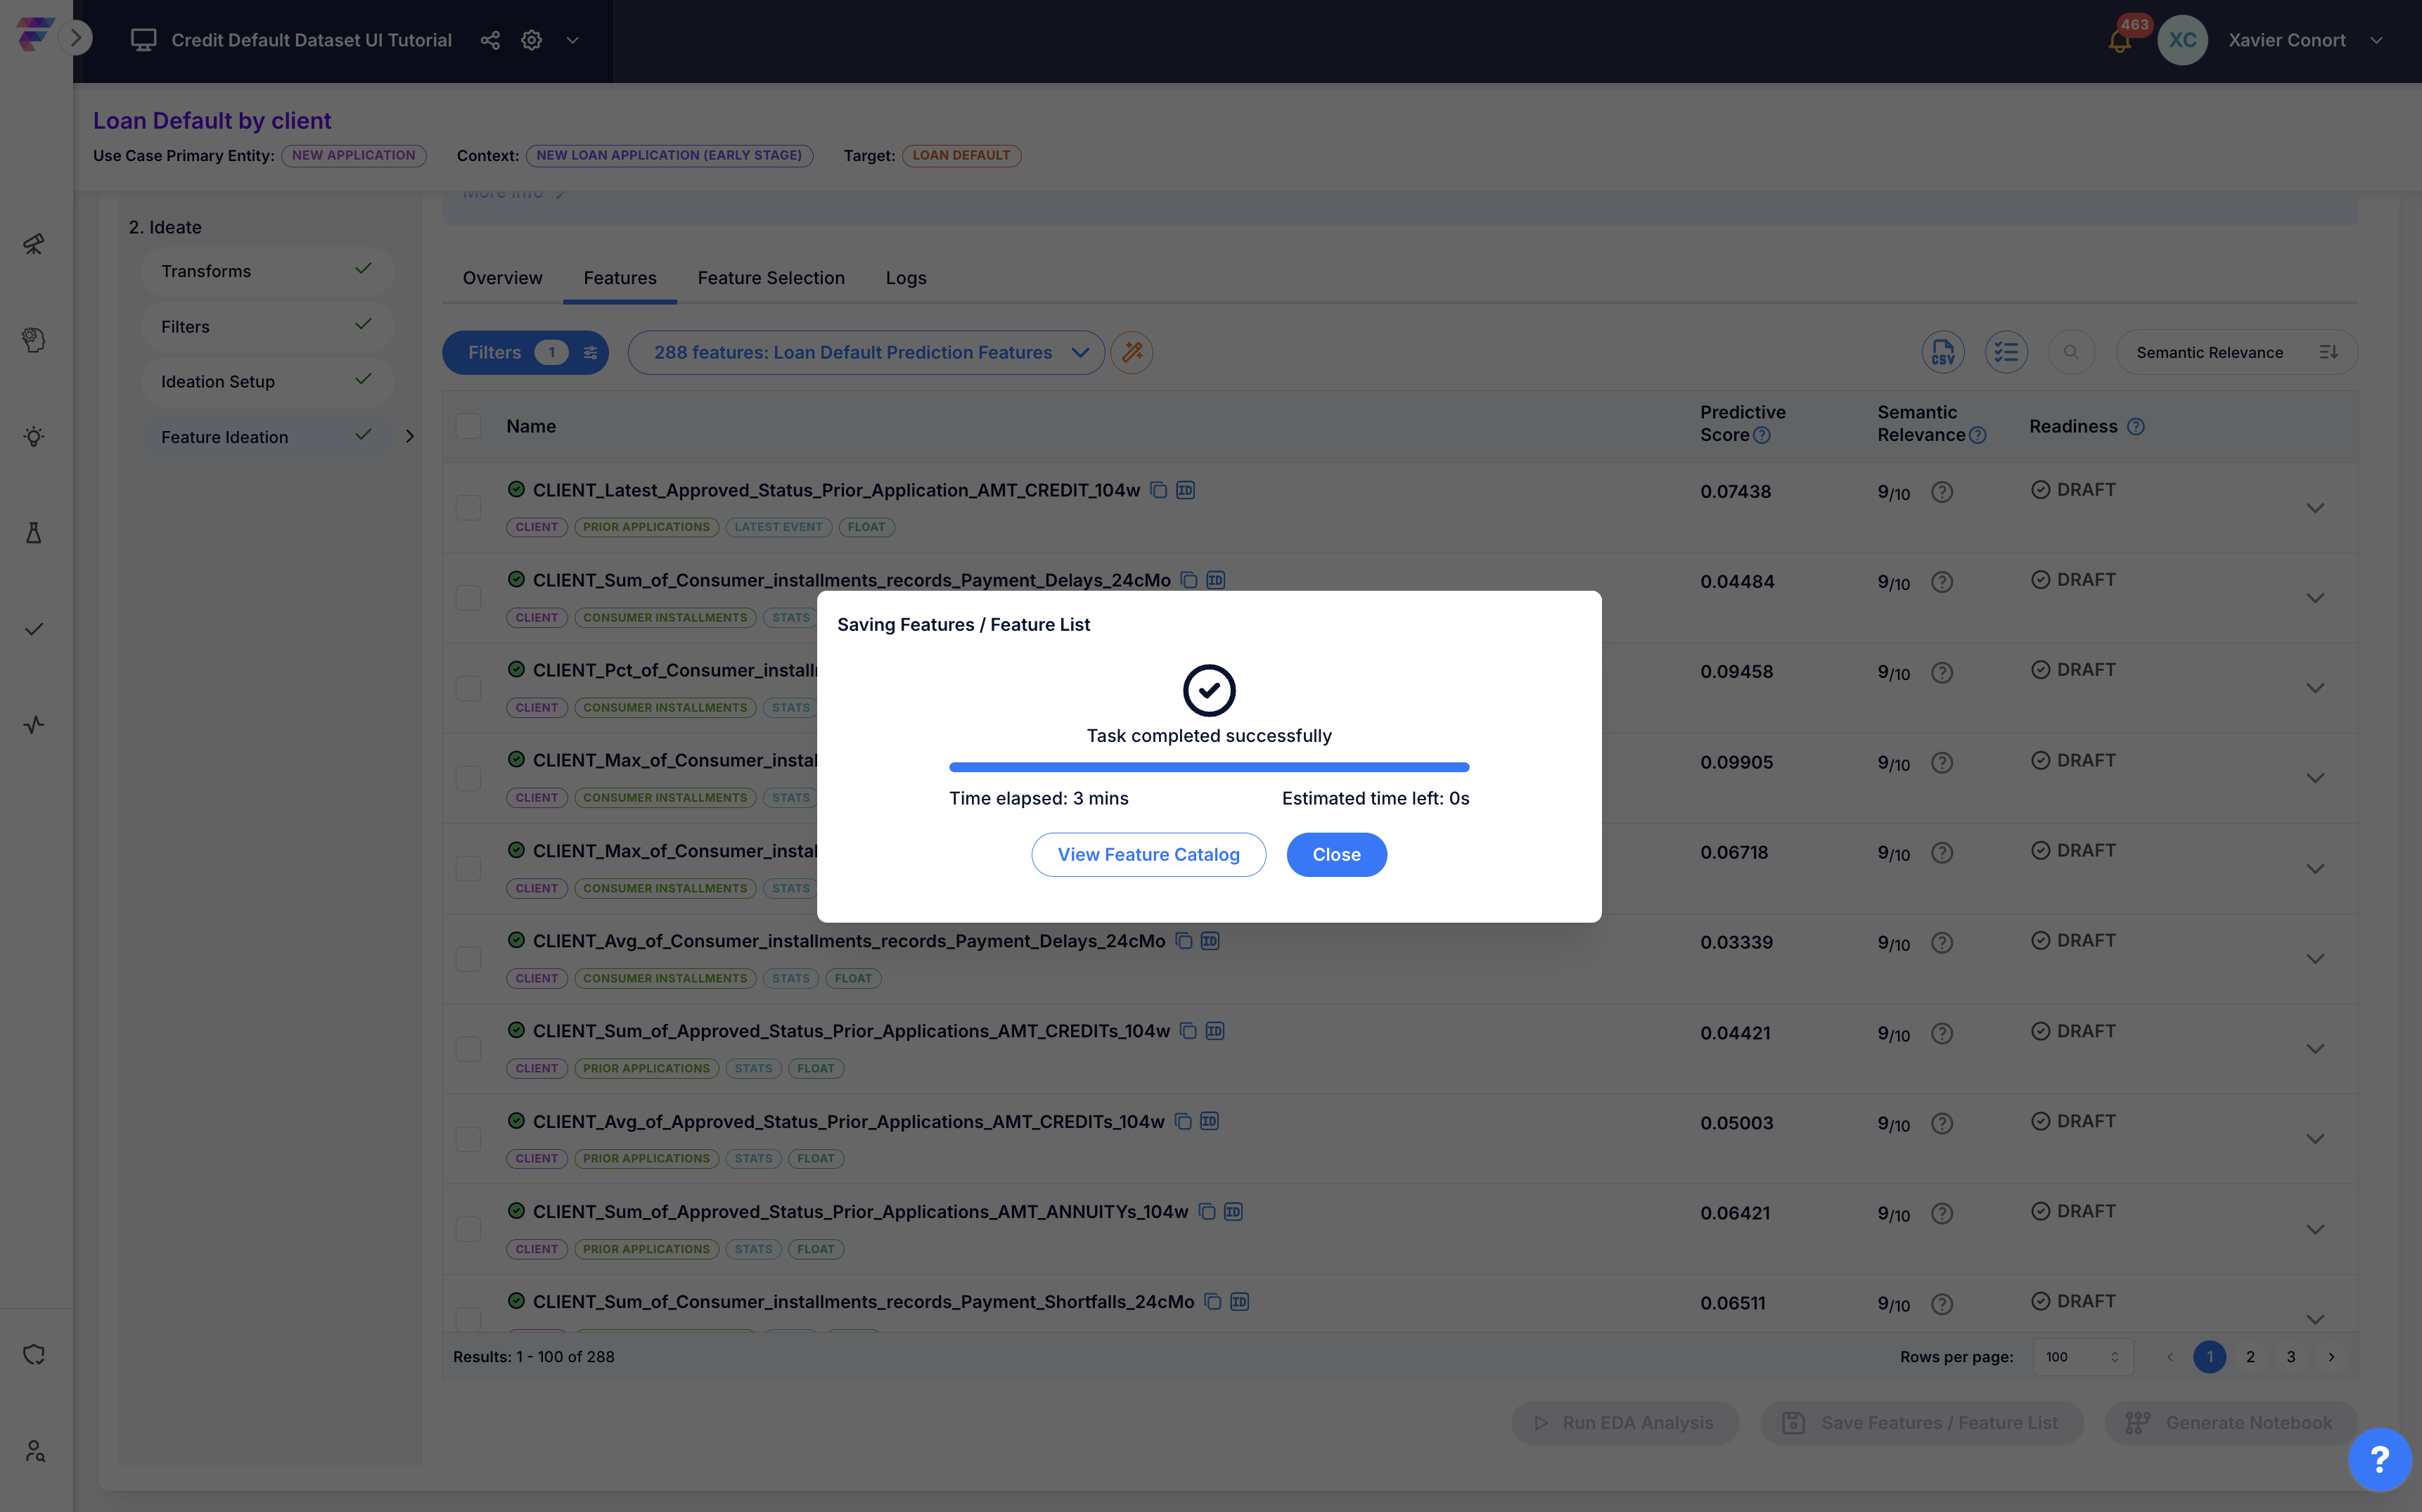Click the XC user avatar
The image size is (2422, 1512).
(2182, 40)
